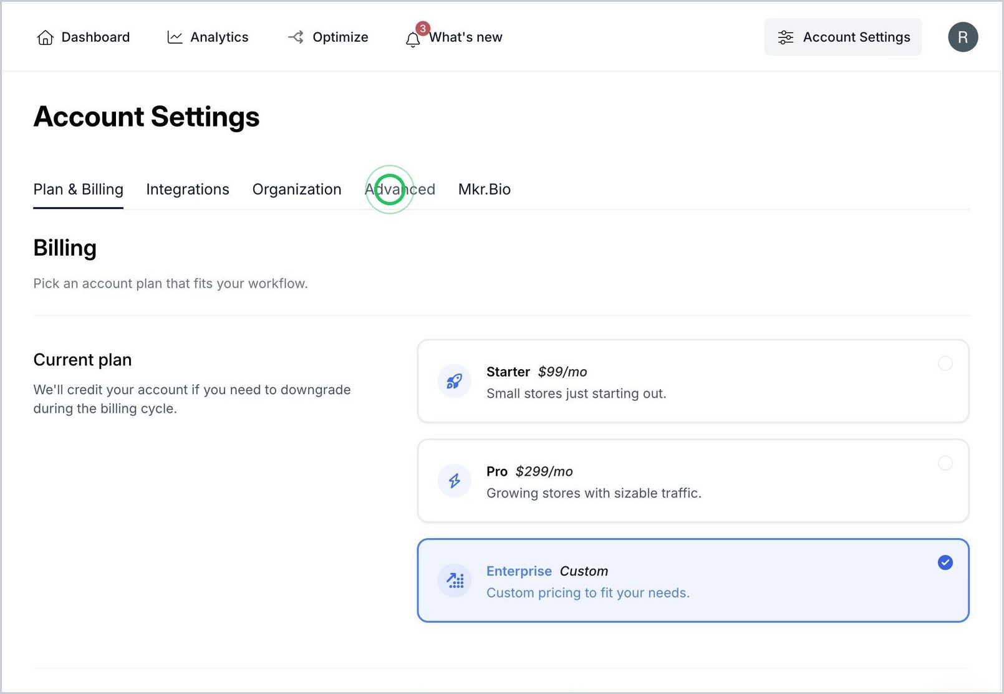Open the Mkr.Bio tab
This screenshot has width=1004, height=694.
tap(485, 190)
